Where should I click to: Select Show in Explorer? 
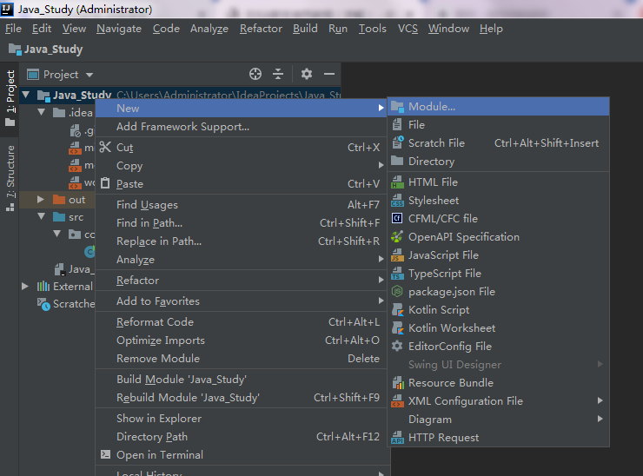click(x=242, y=418)
